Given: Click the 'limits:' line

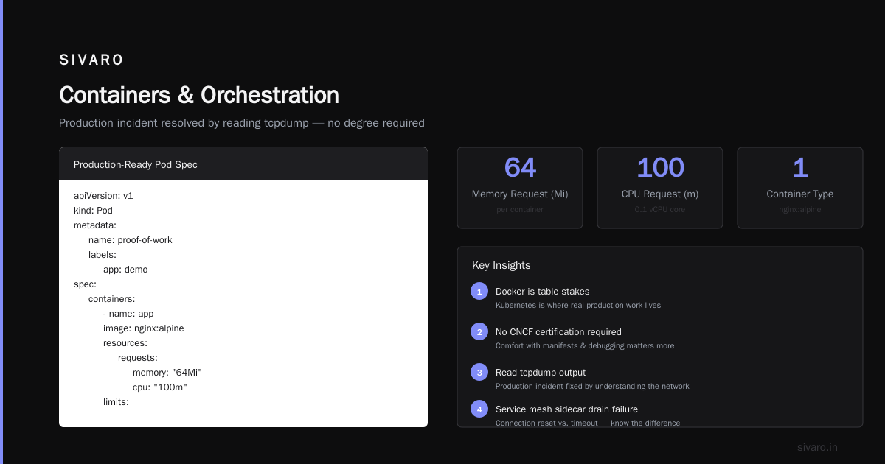Looking at the screenshot, I should click(117, 402).
